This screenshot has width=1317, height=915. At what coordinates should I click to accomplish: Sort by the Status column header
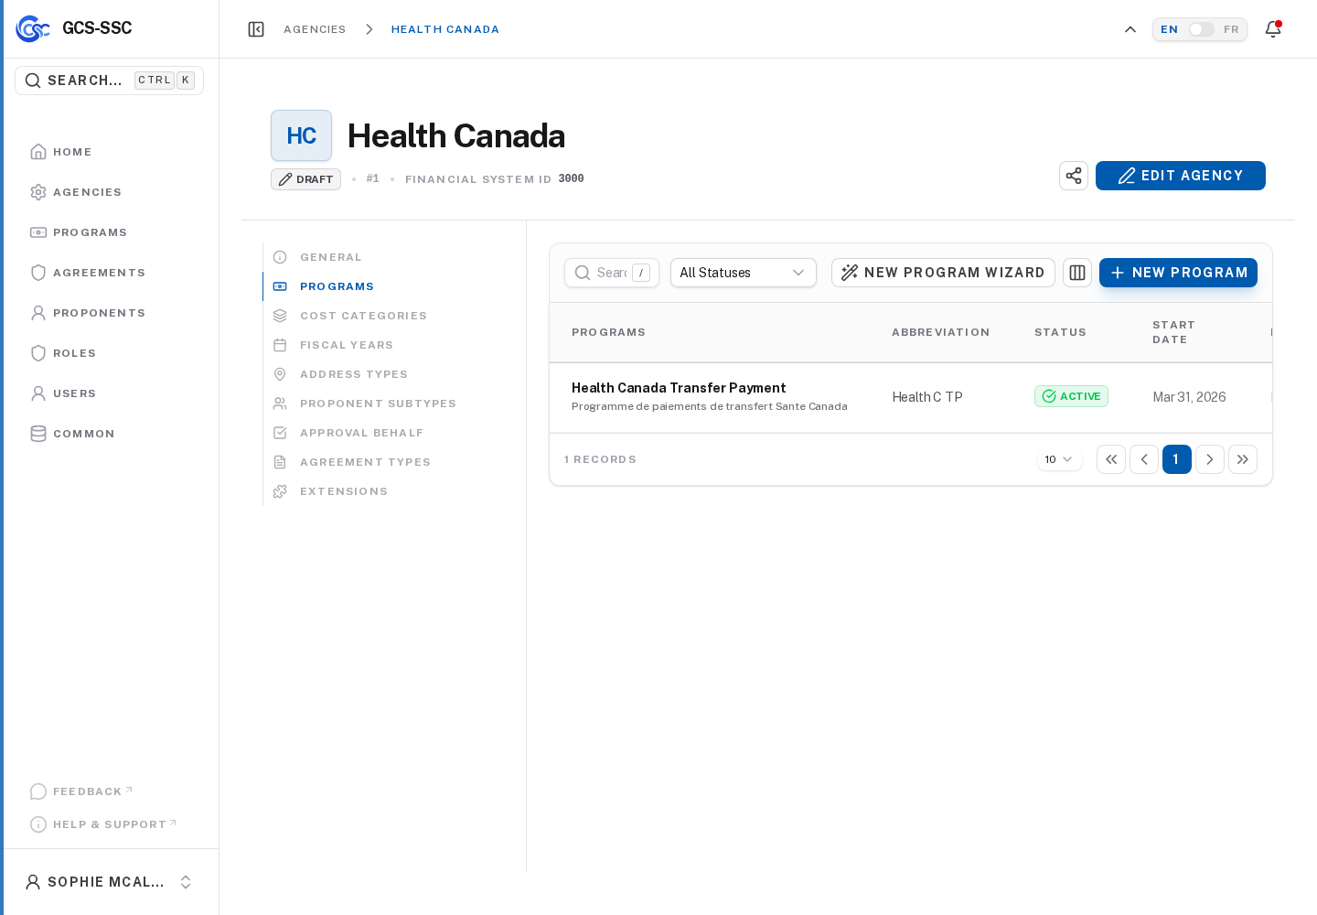click(x=1060, y=332)
